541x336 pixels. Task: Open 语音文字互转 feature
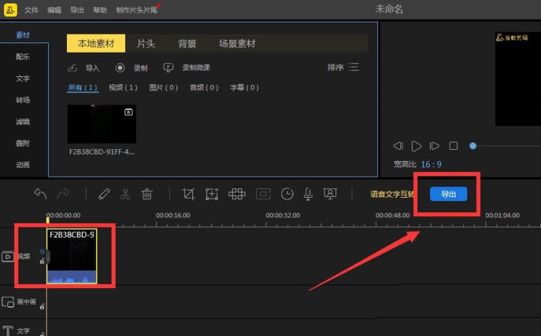[x=393, y=194]
